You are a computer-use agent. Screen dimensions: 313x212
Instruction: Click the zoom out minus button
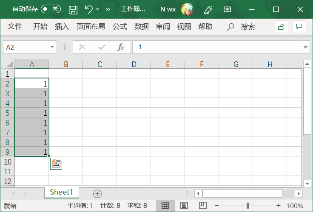(x=217, y=206)
